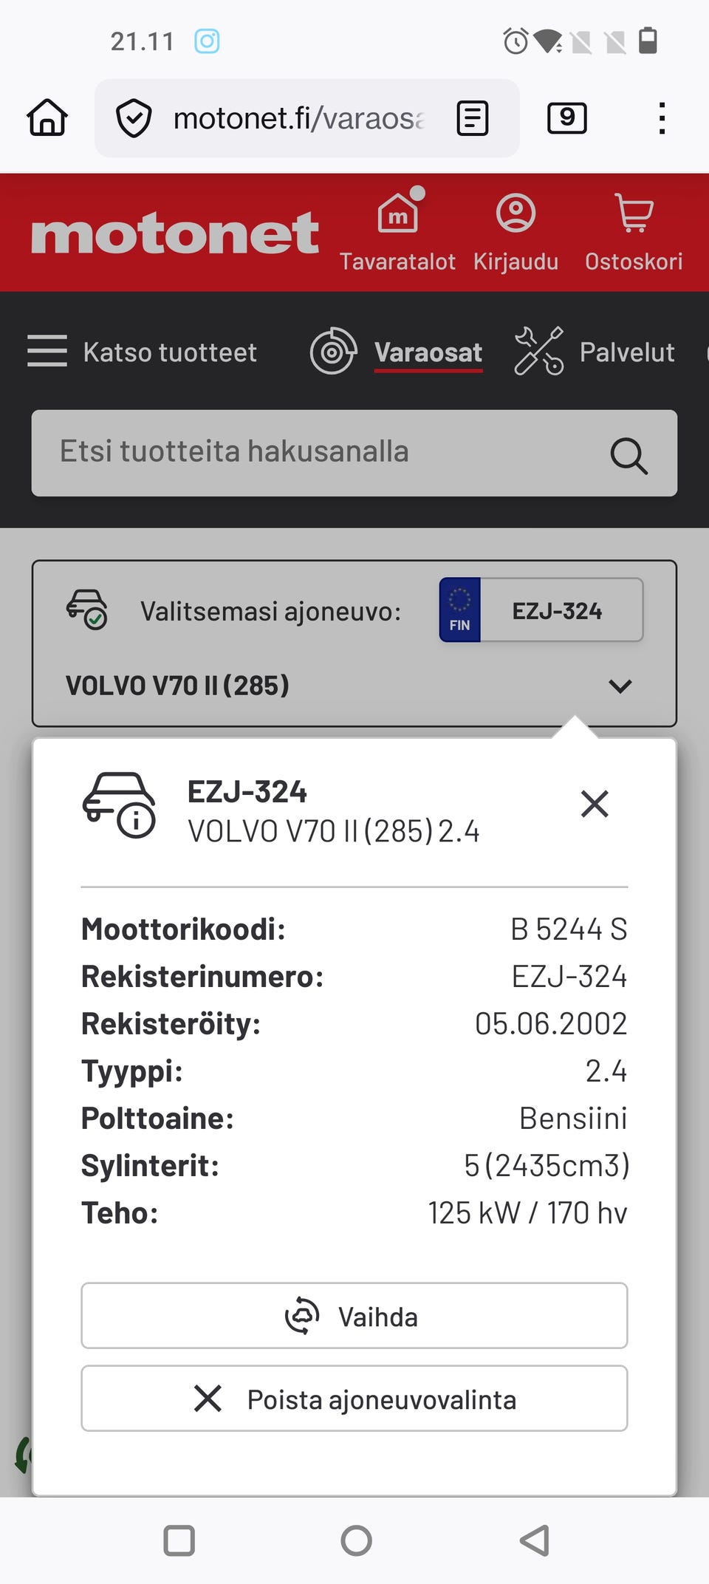Open reader mode icon in address bar

tap(472, 118)
